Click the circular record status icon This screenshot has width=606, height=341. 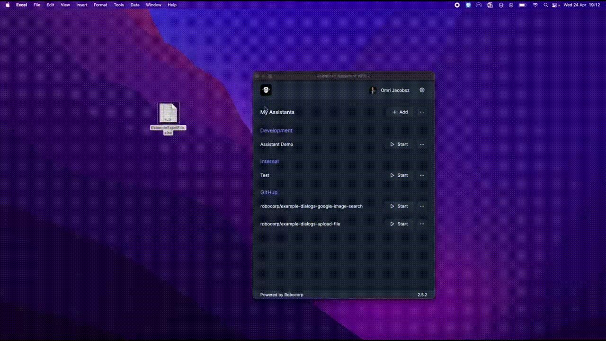457,5
